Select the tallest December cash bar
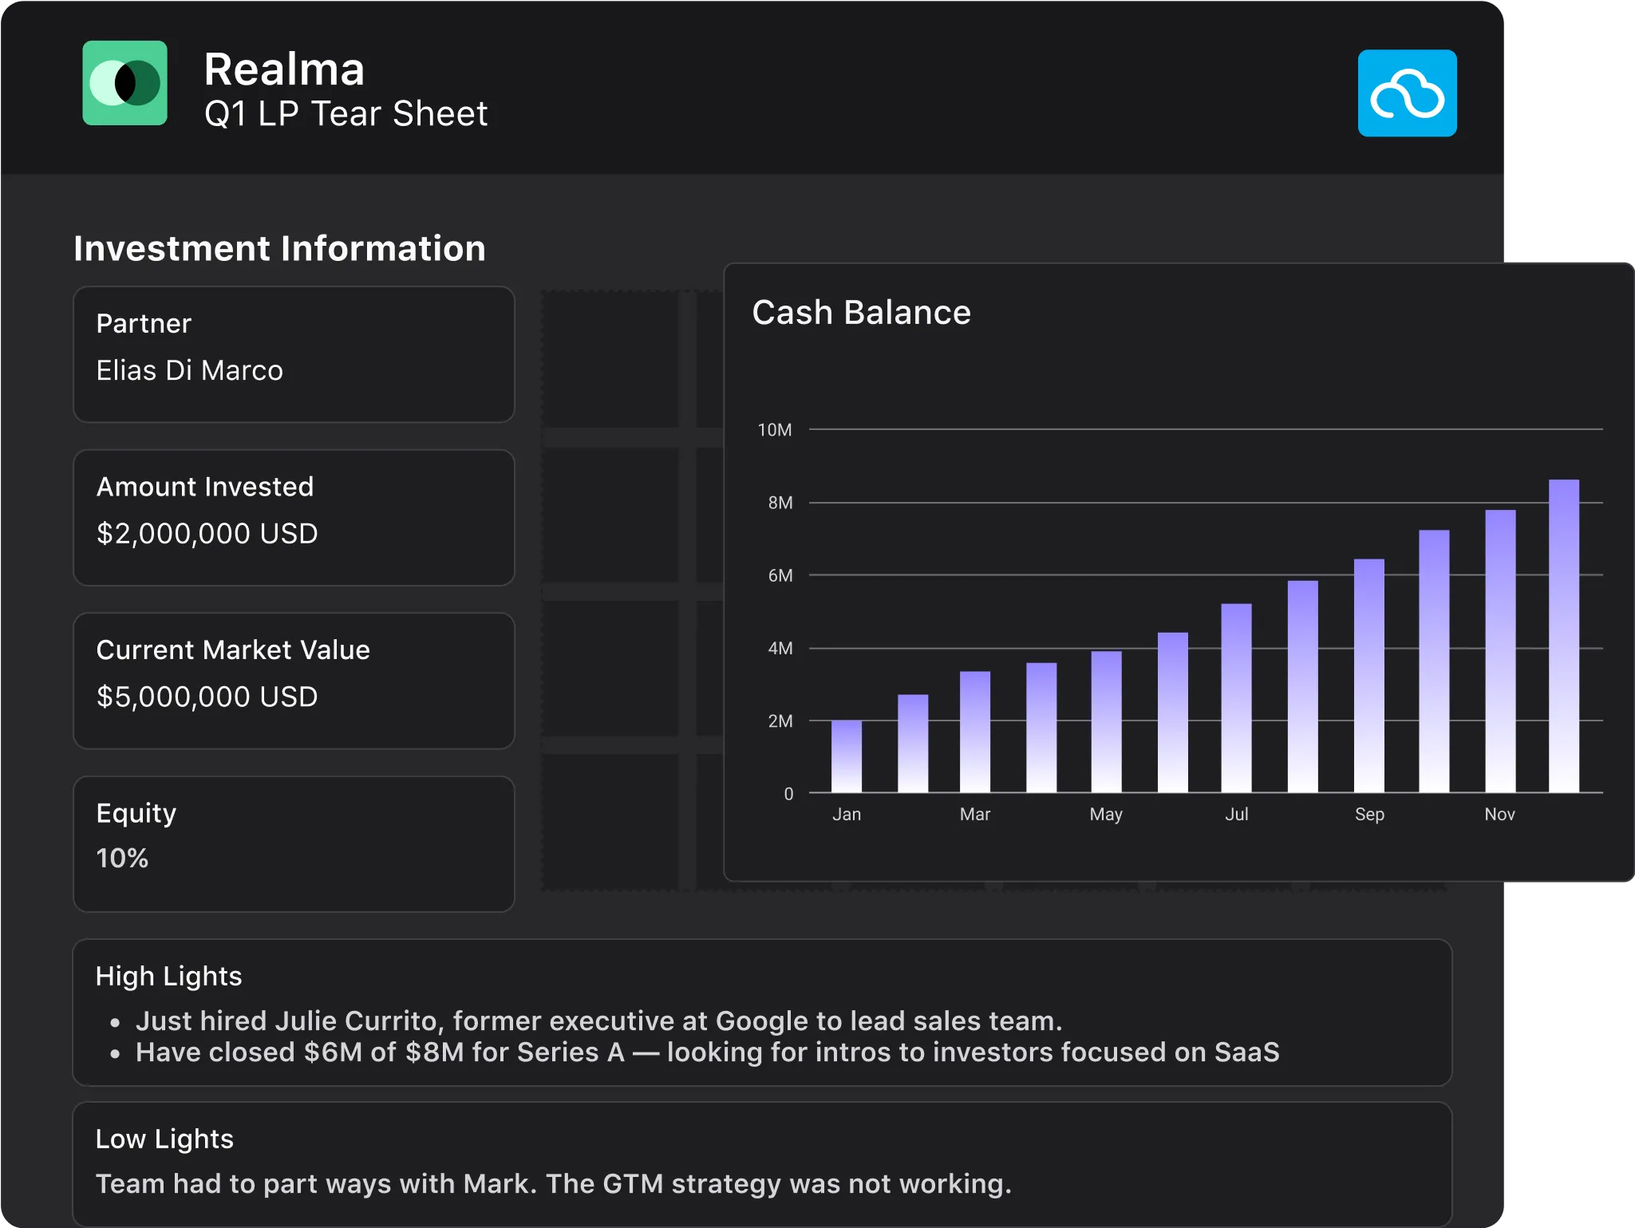 tap(1563, 636)
